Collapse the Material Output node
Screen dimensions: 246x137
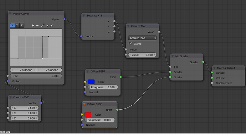point(214,68)
